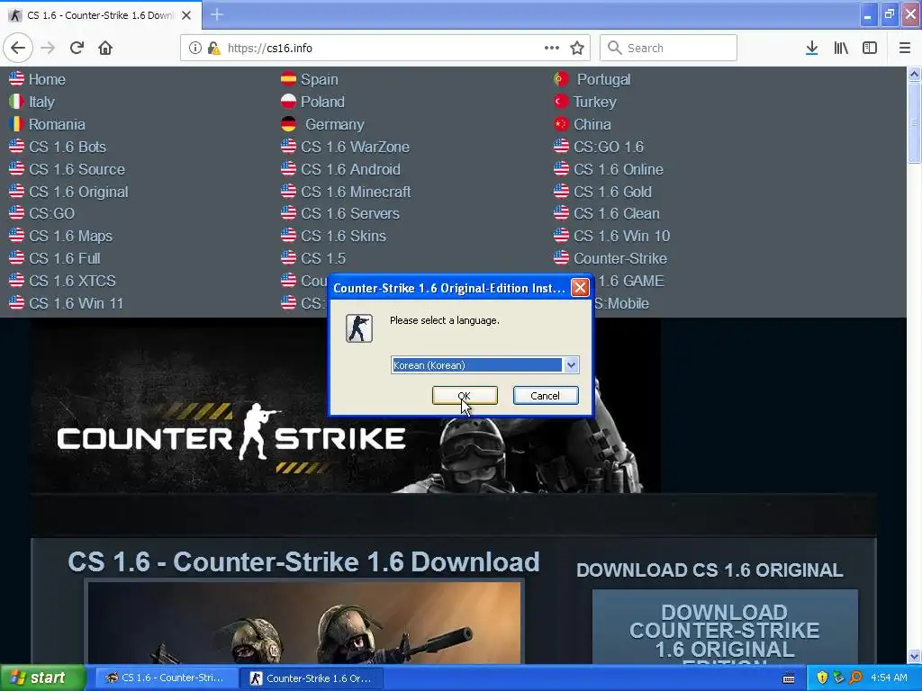Open CS 1.6 Bots link
The image size is (922, 691).
(x=68, y=147)
